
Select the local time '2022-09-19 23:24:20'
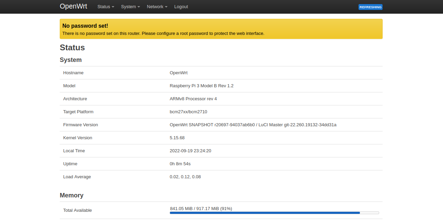190,151
